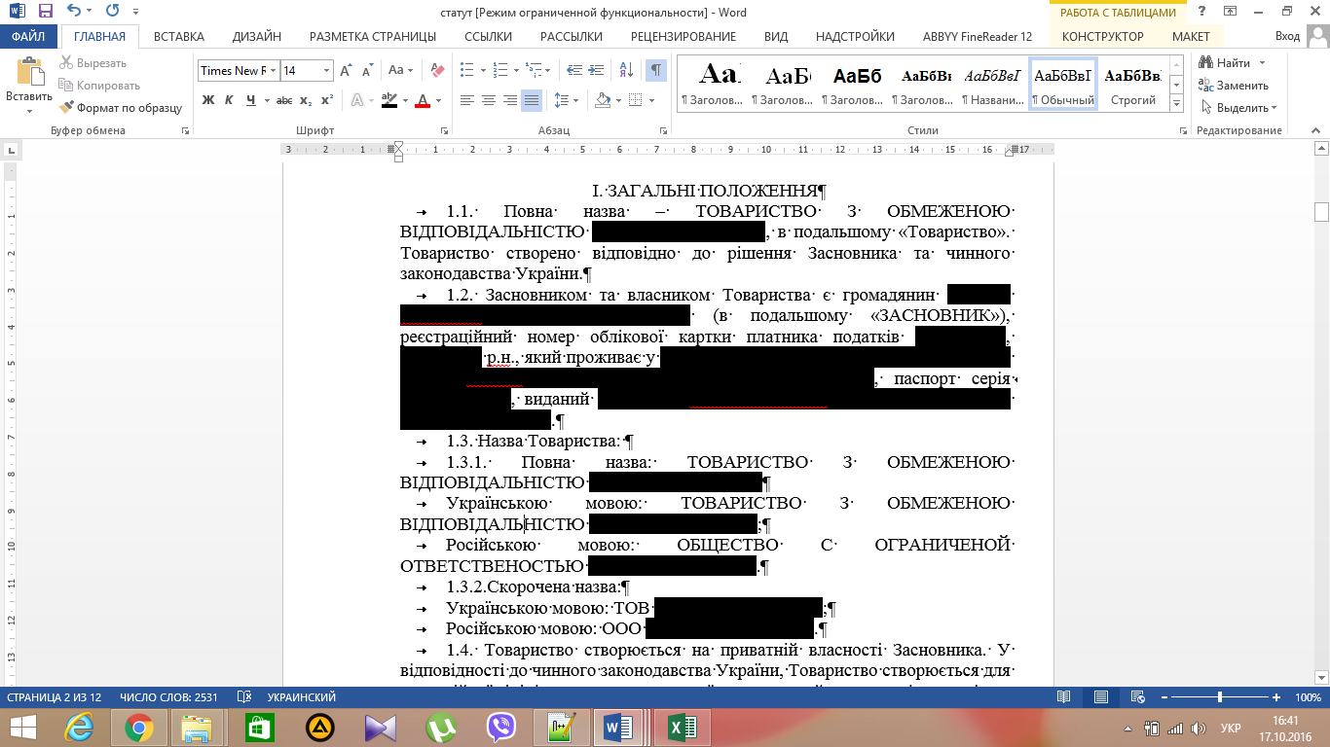The image size is (1330, 747).
Task: Sort the selected text alphabetically
Action: coord(626,70)
